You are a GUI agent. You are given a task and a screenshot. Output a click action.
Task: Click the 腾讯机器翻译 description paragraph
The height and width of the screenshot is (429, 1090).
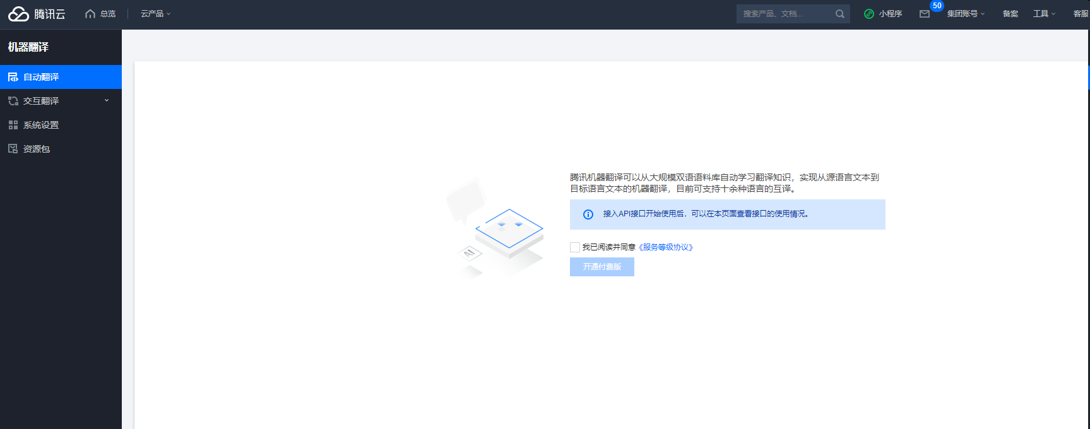point(725,183)
